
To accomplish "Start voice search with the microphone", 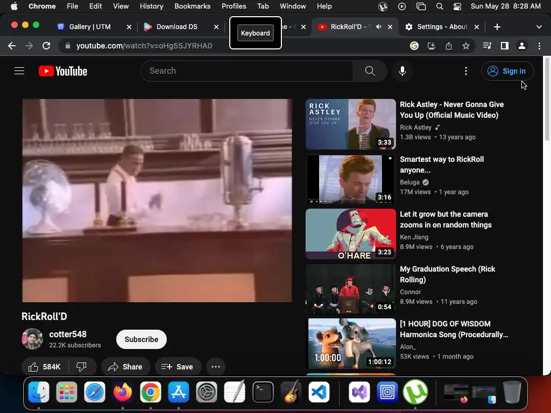I will pos(402,71).
